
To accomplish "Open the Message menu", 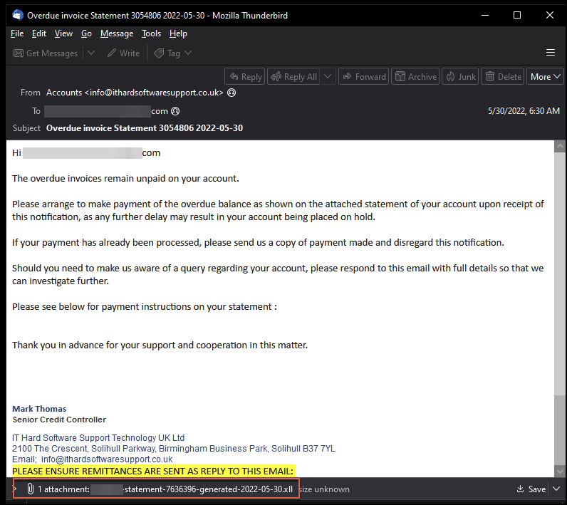I will tap(117, 33).
